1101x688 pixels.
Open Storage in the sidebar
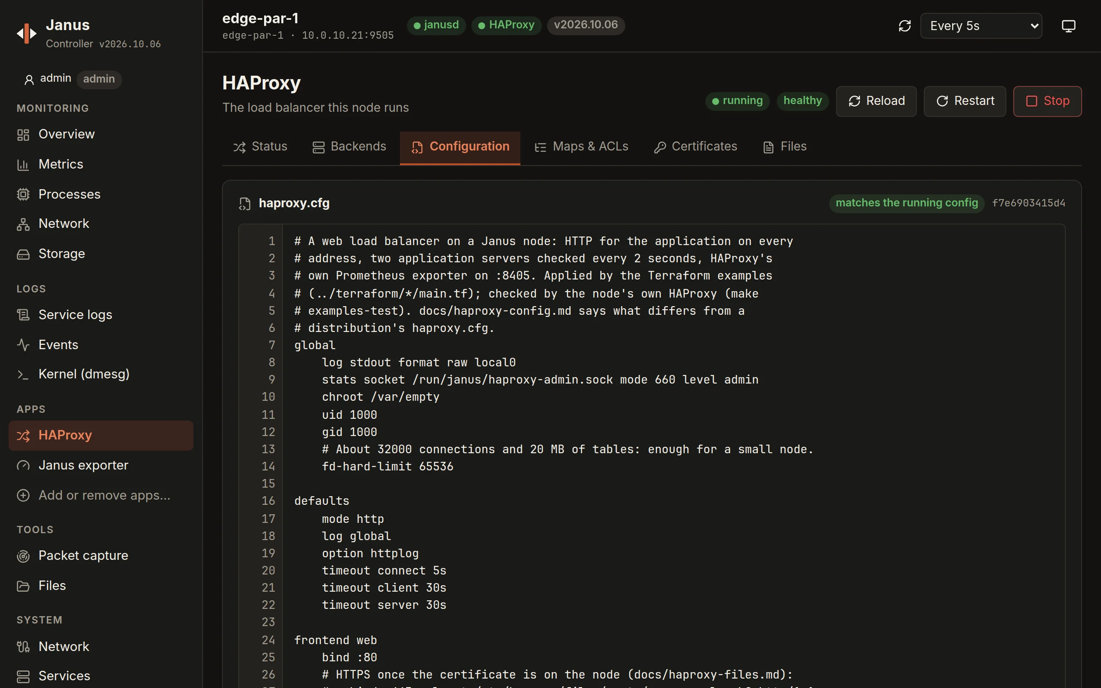[x=101, y=254]
